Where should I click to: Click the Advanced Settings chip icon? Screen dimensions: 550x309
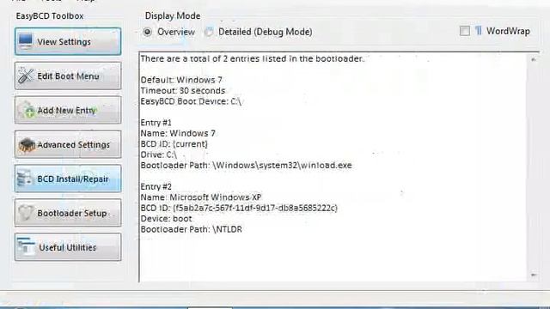27,145
